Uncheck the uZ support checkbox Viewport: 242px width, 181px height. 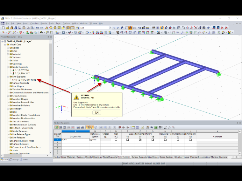153,140
